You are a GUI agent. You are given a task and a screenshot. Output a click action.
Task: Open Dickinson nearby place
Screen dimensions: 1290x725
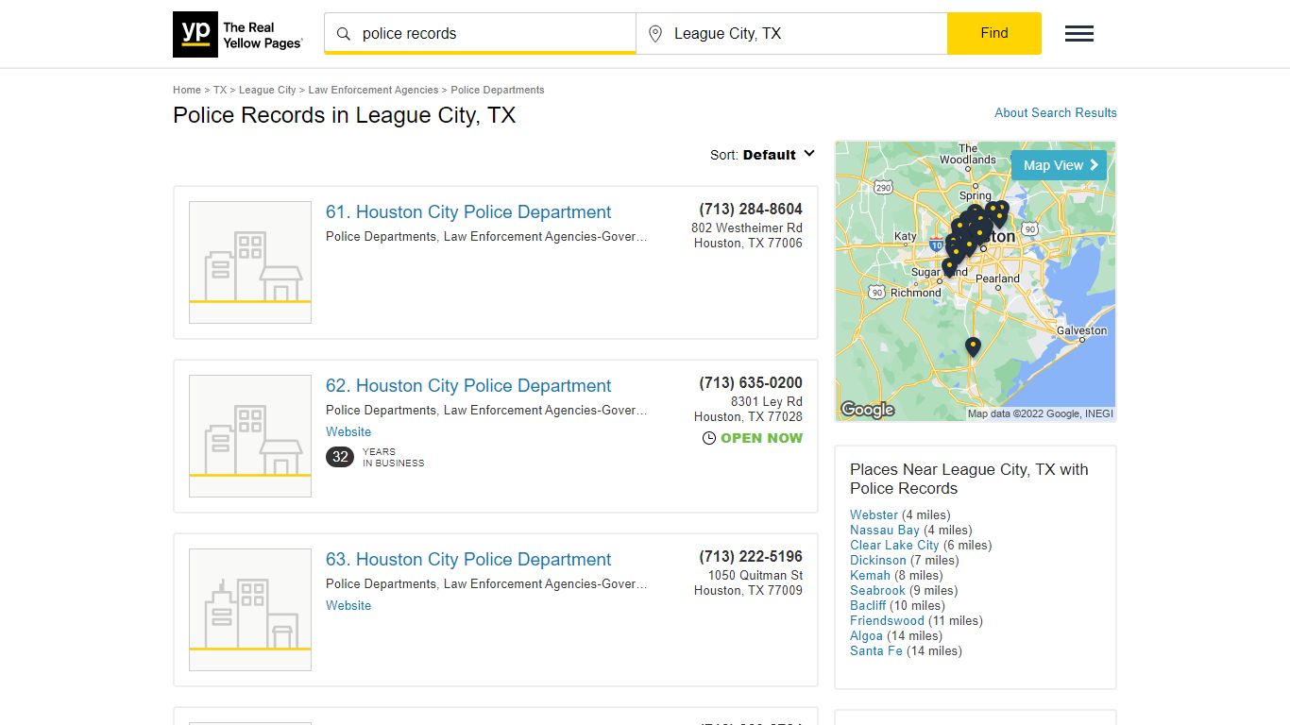click(877, 560)
